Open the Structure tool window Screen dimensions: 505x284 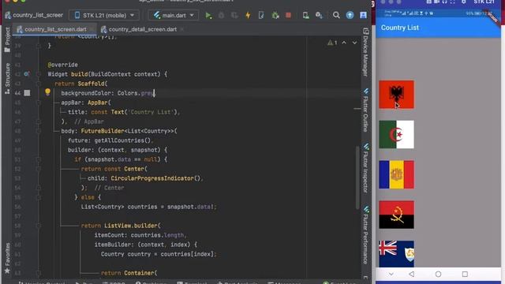coord(7,78)
